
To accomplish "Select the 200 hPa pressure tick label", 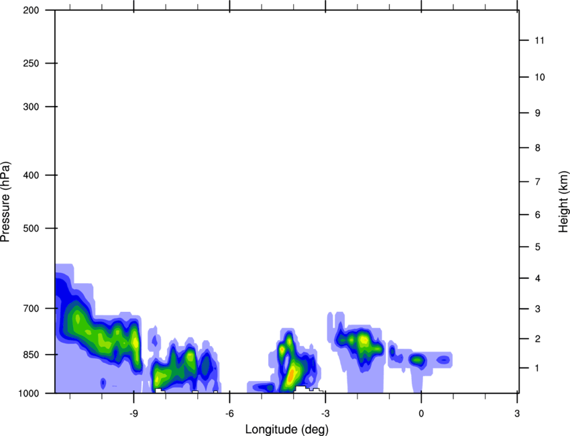I will [32, 11].
